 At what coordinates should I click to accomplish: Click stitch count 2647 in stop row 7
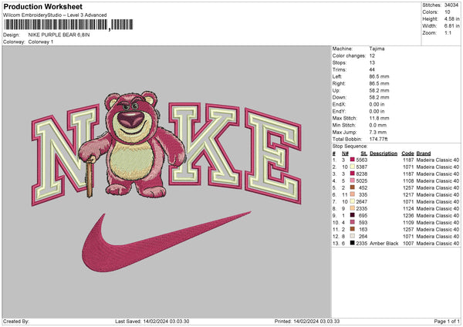point(362,201)
